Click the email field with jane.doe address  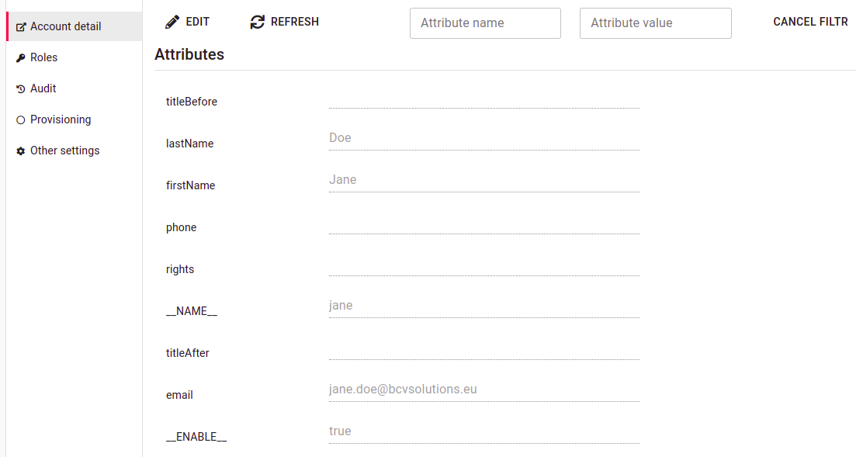484,391
